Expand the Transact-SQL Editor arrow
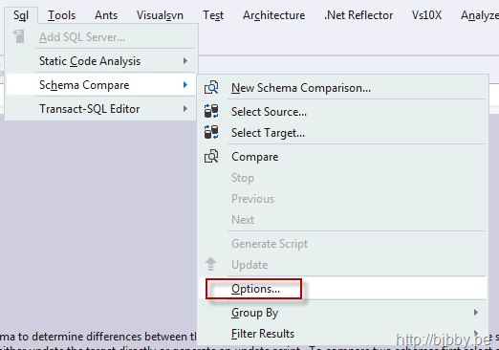This screenshot has width=499, height=350. 185,109
